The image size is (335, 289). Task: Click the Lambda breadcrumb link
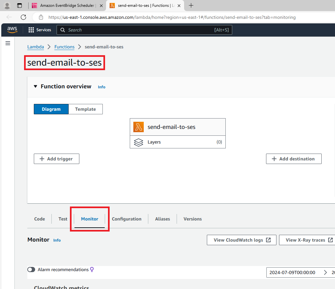[x=36, y=47]
